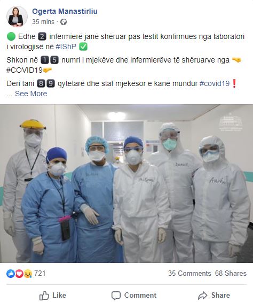253x302 pixels.
Task: Click the Like button label
Action: (x=59, y=295)
